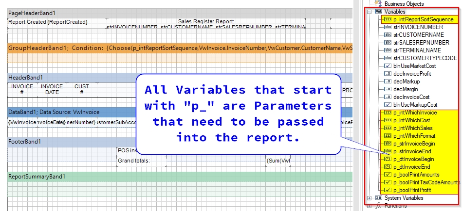
Task: Select the decInvoiceCost variable name
Action: pos(411,97)
